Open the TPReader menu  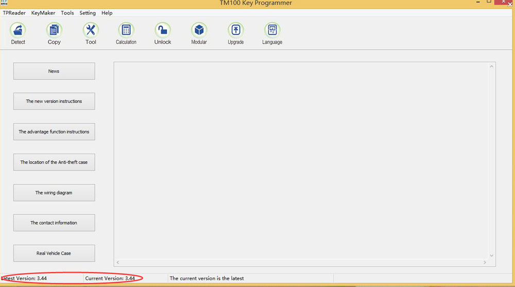pyautogui.click(x=14, y=13)
